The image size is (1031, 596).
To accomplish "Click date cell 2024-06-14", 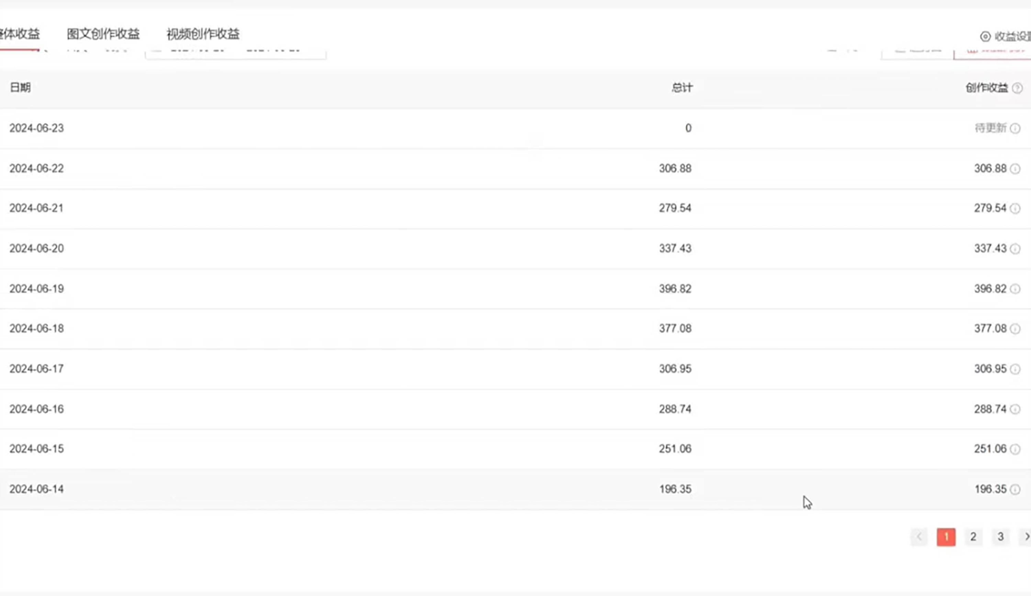I will pyautogui.click(x=36, y=489).
